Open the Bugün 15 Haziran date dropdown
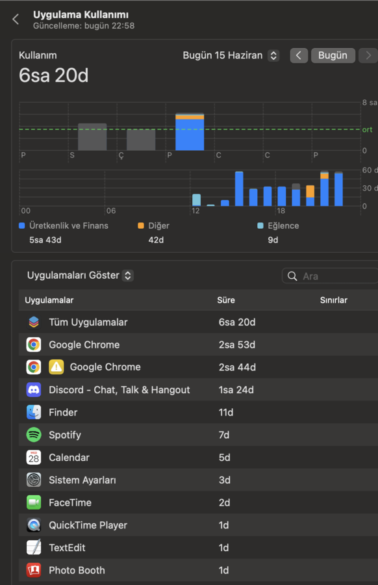 point(231,56)
